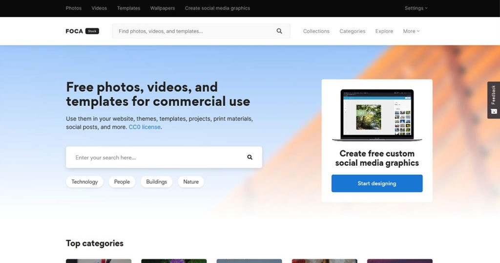
Task: Open the Photos top menu item
Action: 74,8
